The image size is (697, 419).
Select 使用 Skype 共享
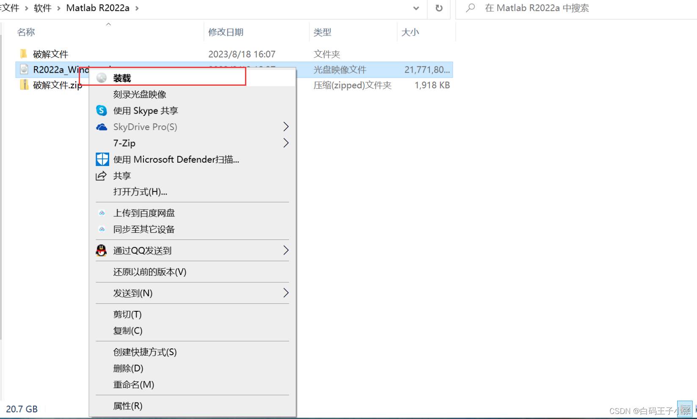pos(146,111)
